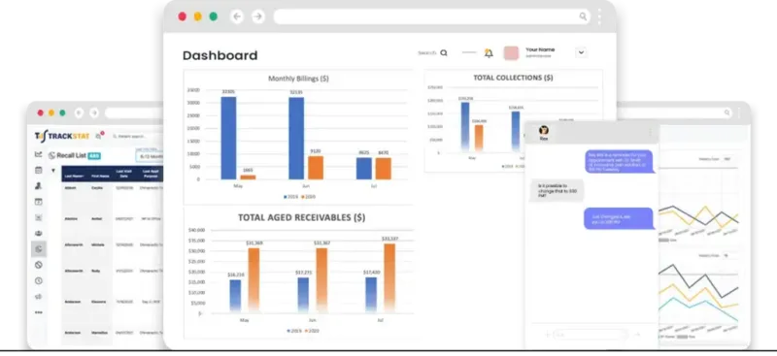Click the TrackStat logo in the left window
The width and height of the screenshot is (777, 356).
point(63,135)
